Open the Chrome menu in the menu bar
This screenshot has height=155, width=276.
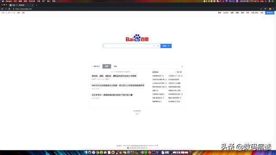click(x=9, y=1)
